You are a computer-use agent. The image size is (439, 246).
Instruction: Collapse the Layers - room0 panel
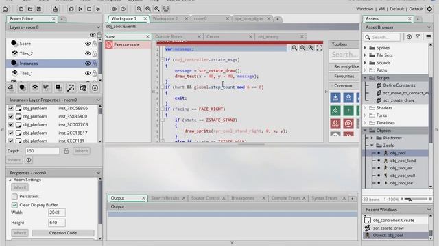[98, 27]
